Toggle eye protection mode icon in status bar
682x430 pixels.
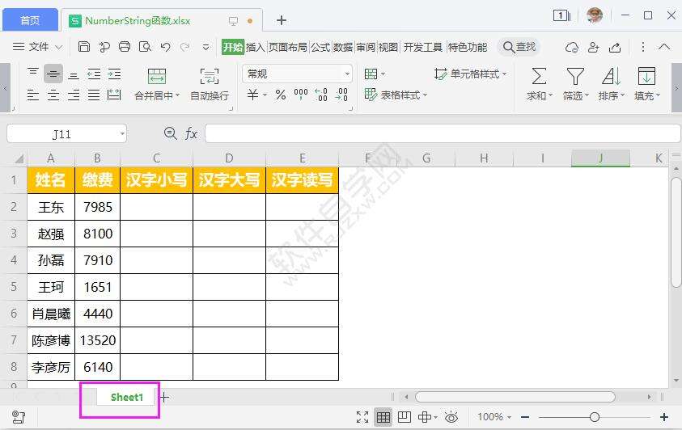[x=451, y=417]
